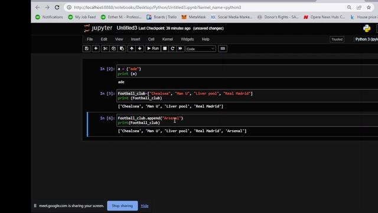Click into the In [2] code cell
The image size is (378, 213).
coord(247,71)
